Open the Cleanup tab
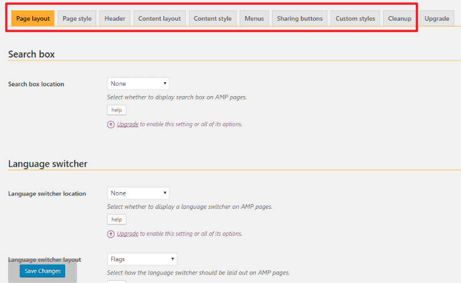 click(399, 18)
